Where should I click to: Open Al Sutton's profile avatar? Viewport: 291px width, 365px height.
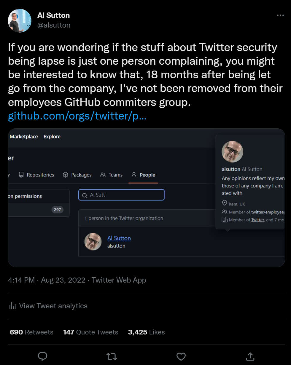coord(20,21)
